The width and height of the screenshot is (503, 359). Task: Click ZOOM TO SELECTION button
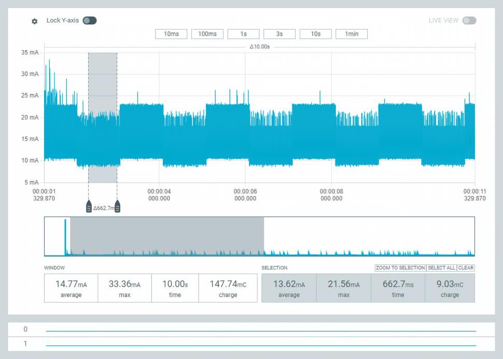400,268
